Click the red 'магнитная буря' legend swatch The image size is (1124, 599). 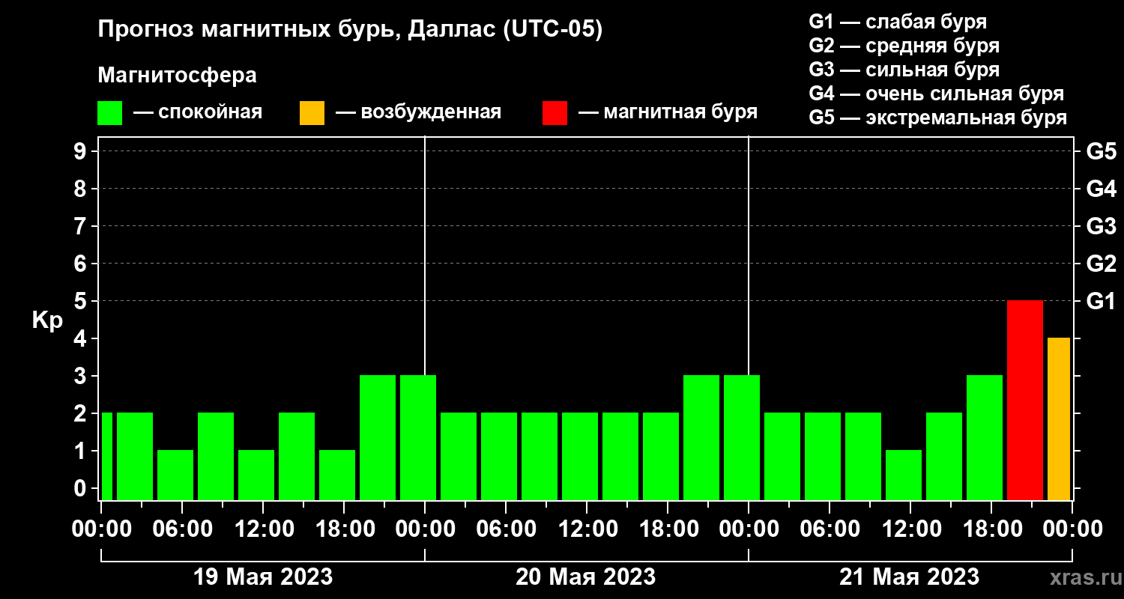click(555, 113)
